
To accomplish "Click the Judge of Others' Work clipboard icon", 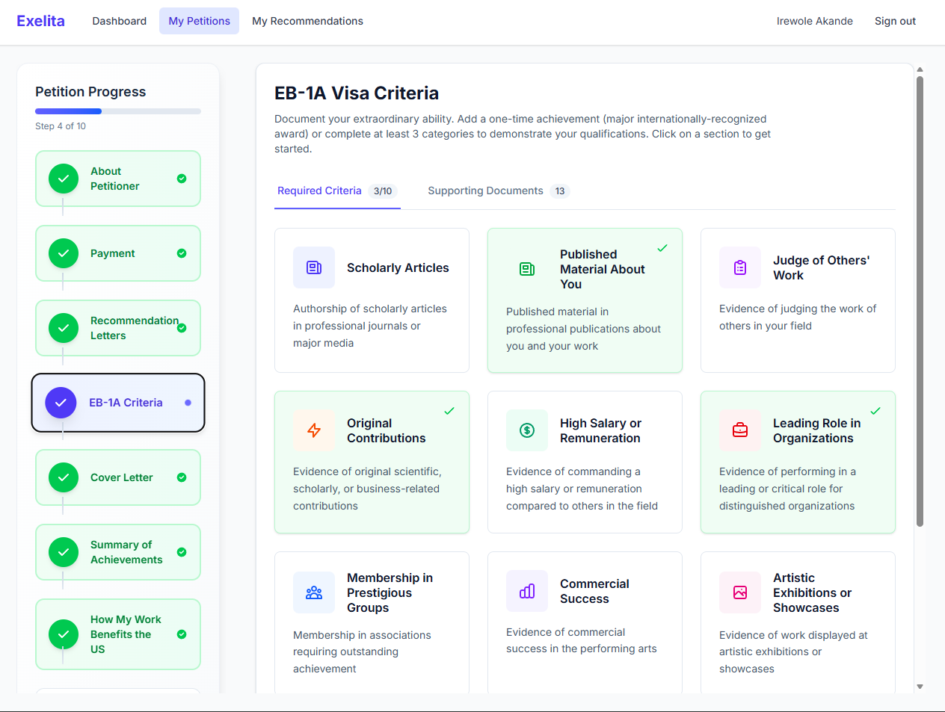I will (740, 267).
